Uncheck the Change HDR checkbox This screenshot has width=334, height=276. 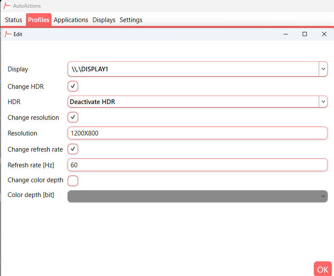[73, 86]
